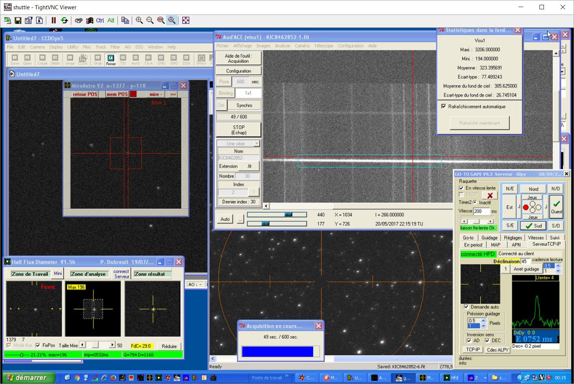Click the zoom in magnifier icon
This screenshot has height=384, width=574.
[x=139, y=20]
